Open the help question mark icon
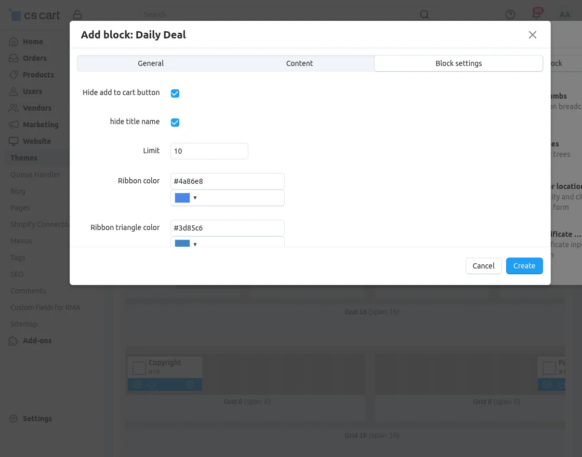The height and width of the screenshot is (457, 582). click(510, 14)
